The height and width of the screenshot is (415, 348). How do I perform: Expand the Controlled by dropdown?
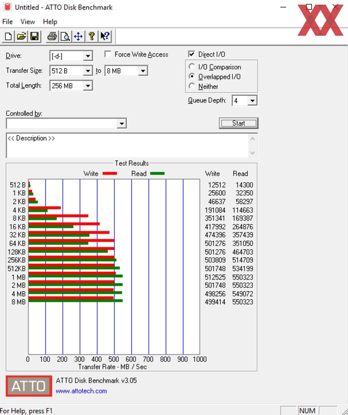tap(122, 124)
